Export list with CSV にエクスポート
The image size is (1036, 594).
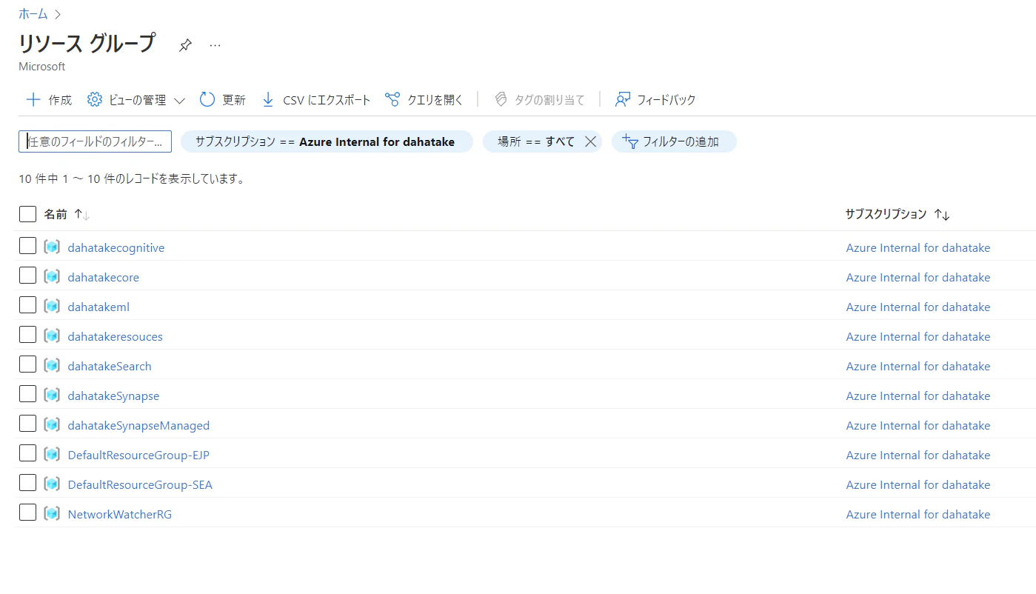coord(316,100)
